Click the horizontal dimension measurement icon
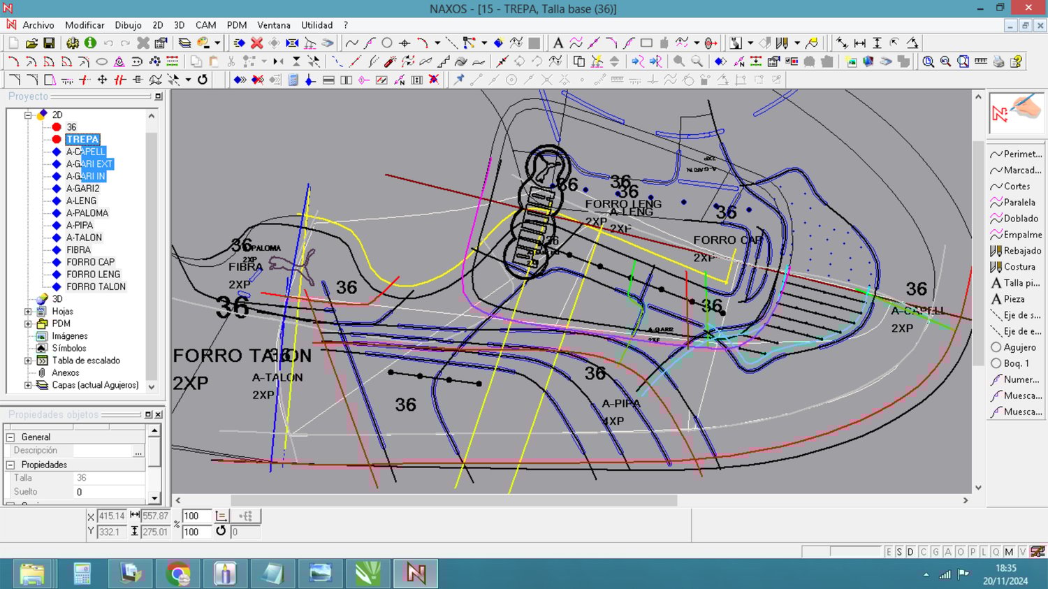The width and height of the screenshot is (1048, 589). pos(859,43)
